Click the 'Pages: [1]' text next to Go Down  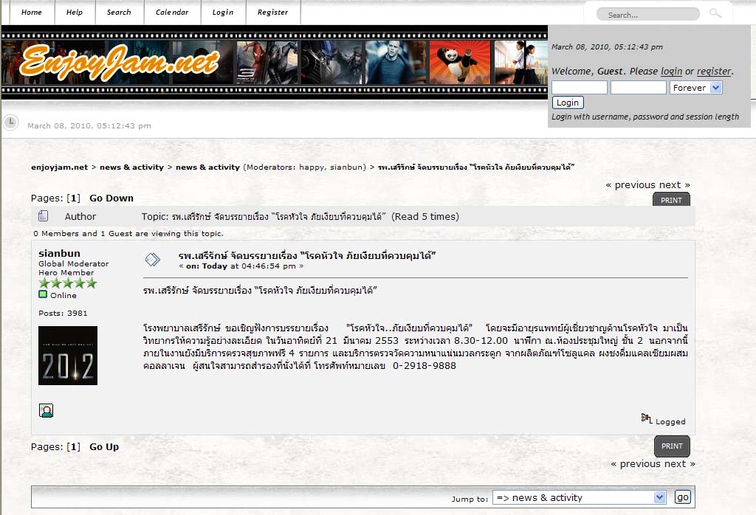tap(55, 198)
